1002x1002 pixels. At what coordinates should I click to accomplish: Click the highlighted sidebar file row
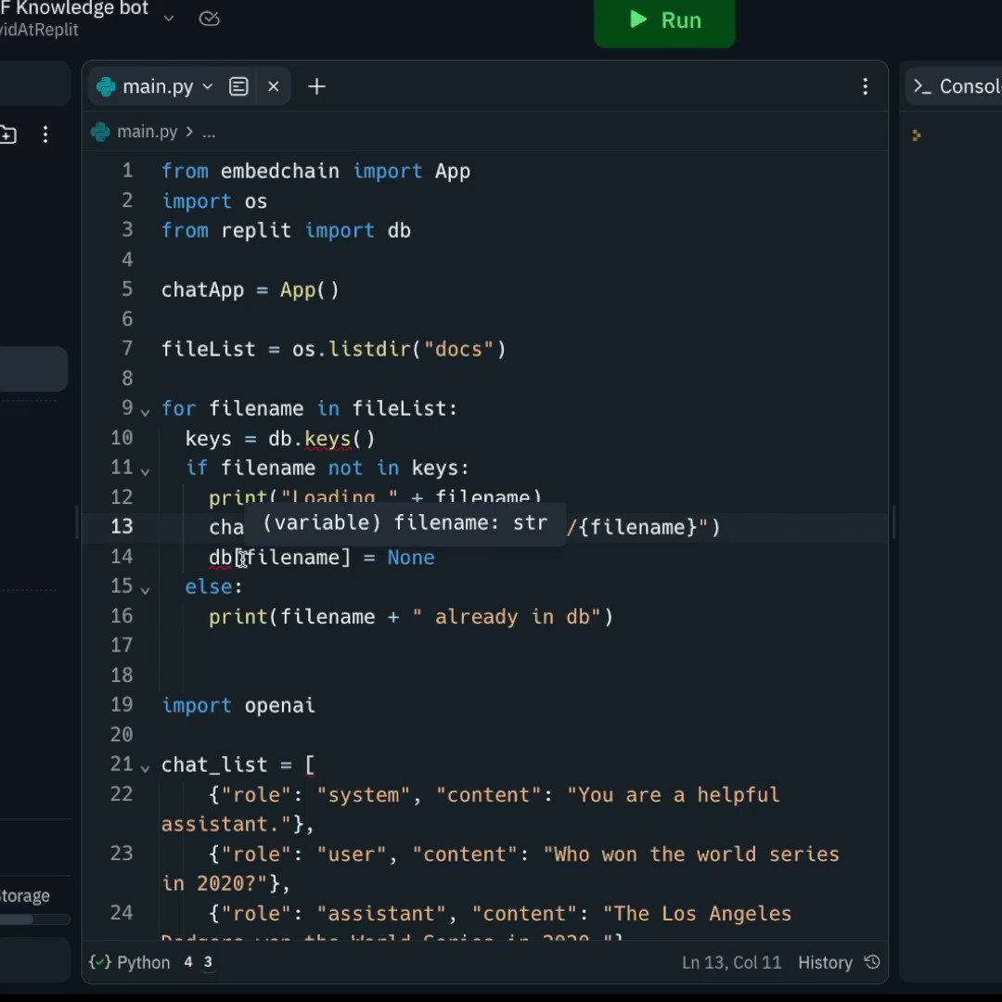(x=34, y=368)
